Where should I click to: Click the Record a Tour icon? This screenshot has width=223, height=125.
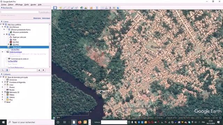pyautogui.click(x=76, y=8)
